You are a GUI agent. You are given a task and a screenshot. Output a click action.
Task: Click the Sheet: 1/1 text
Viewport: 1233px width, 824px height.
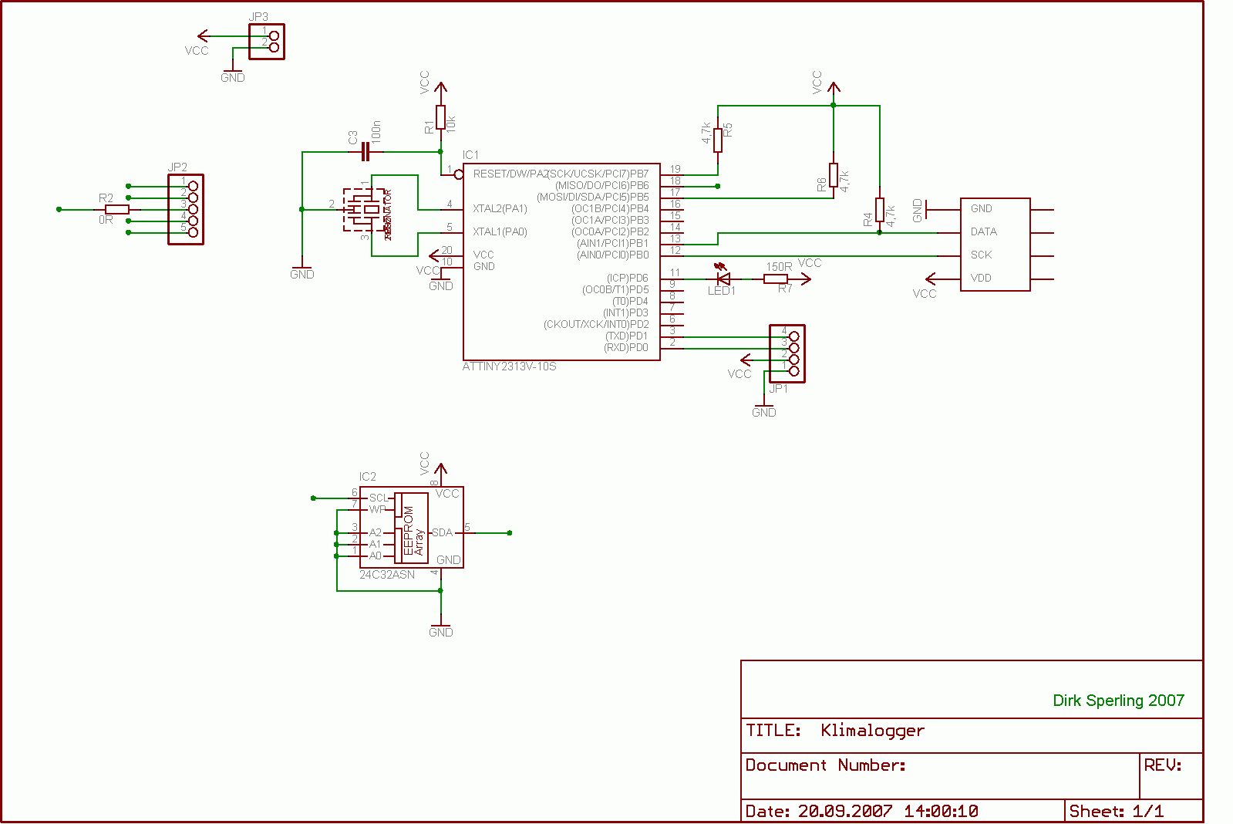coord(1117,811)
